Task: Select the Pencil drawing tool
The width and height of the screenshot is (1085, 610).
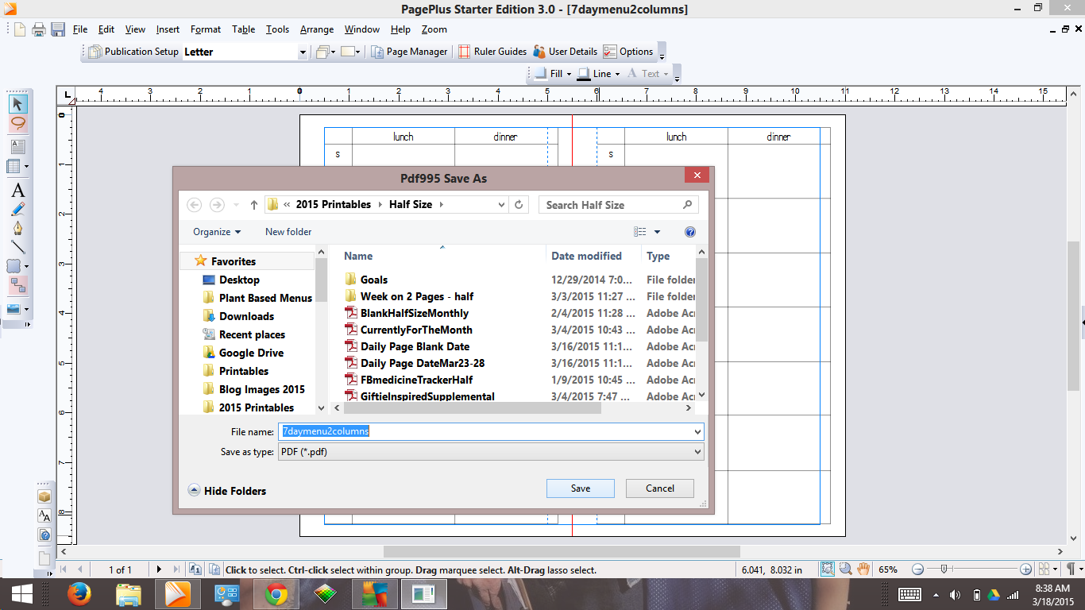Action: click(x=17, y=210)
